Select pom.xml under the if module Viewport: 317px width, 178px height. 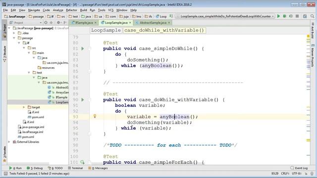coord(36,117)
